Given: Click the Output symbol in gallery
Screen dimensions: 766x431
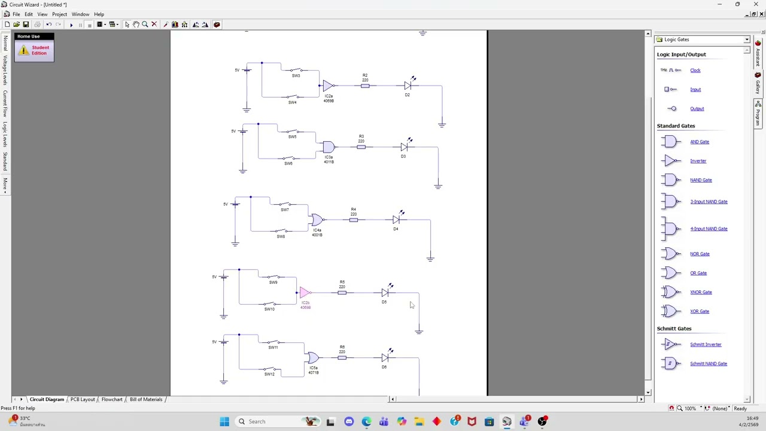Looking at the screenshot, I should 672,108.
